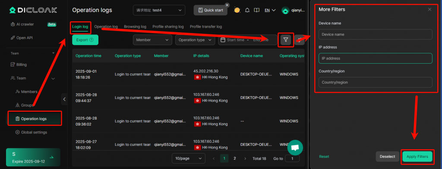Click the Hong Kong flag in the 45.202.216.30 row
This screenshot has width=442, height=169.
197,77
